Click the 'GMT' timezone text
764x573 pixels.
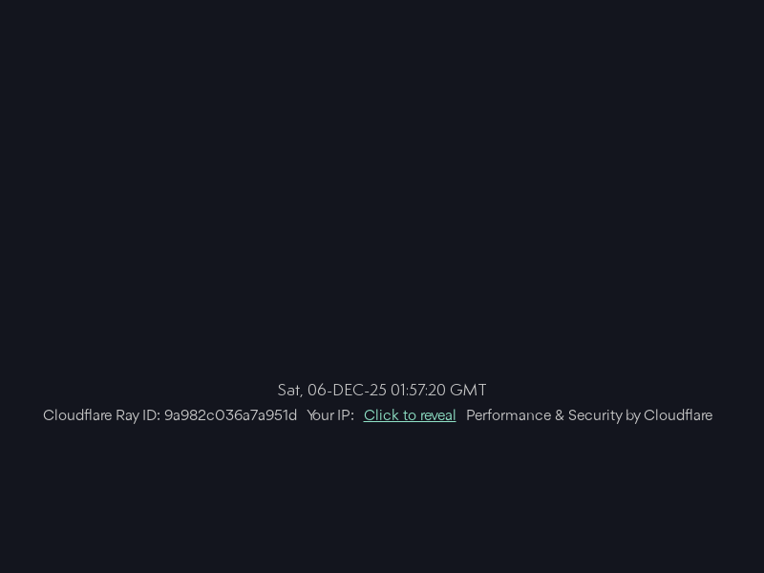(x=468, y=390)
